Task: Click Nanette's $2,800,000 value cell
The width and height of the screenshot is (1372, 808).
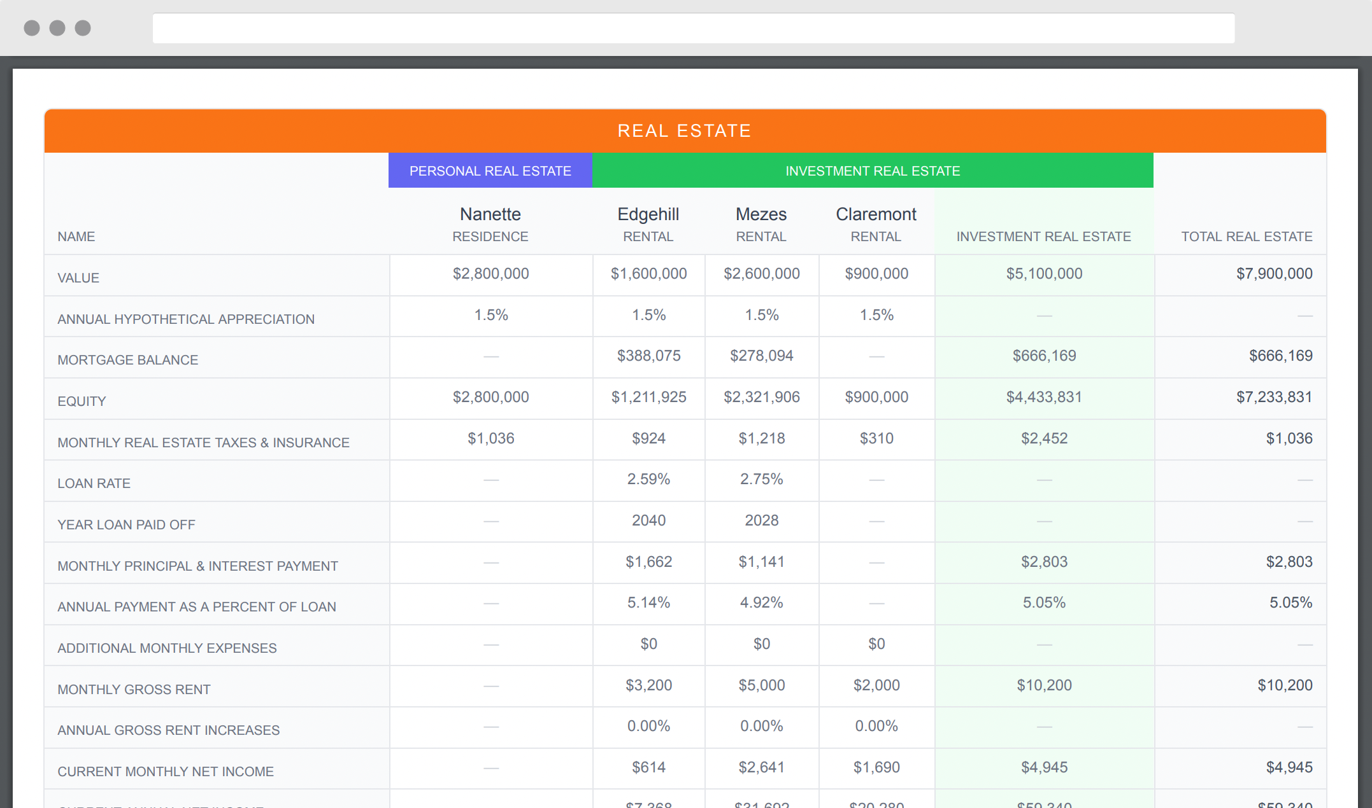Action: 490,274
